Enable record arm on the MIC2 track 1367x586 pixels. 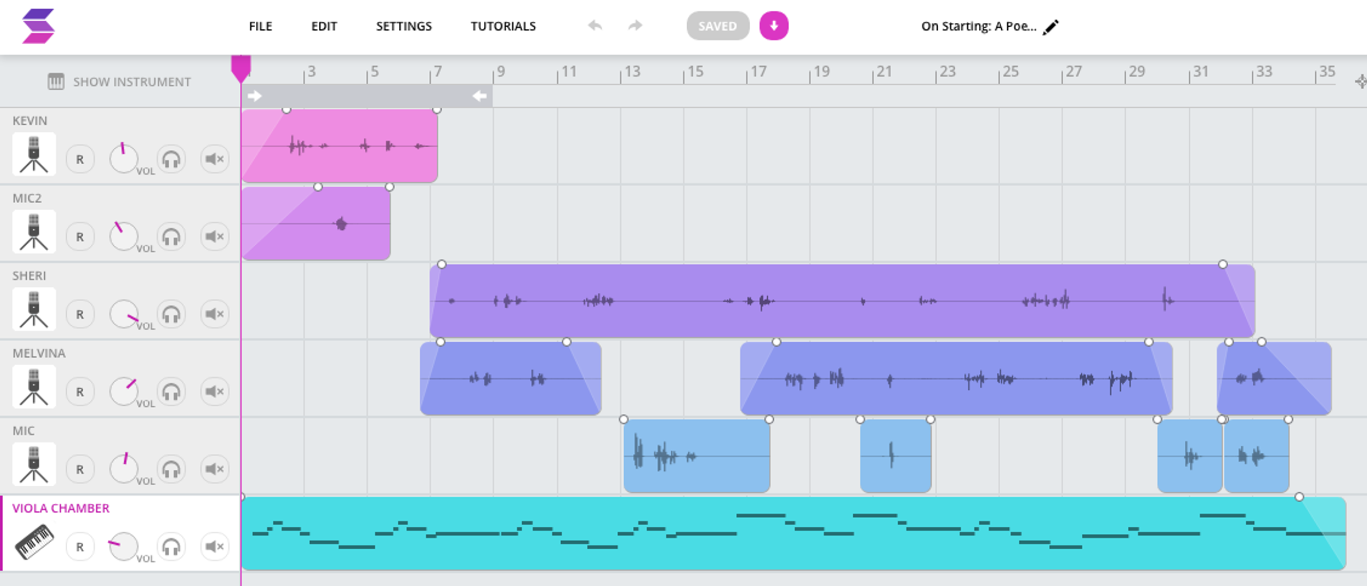(x=81, y=236)
